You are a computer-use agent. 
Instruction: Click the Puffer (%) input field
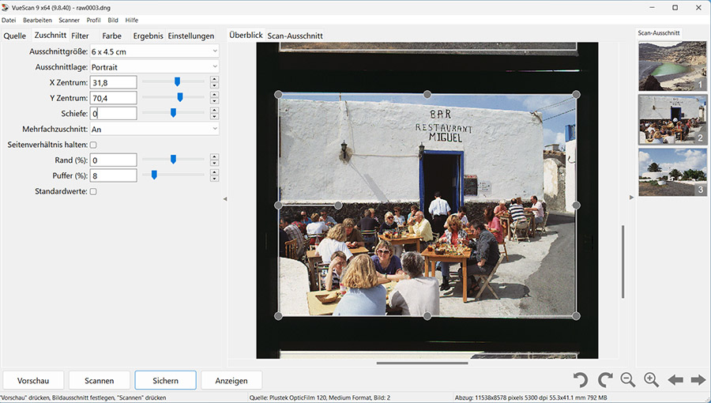pyautogui.click(x=114, y=175)
